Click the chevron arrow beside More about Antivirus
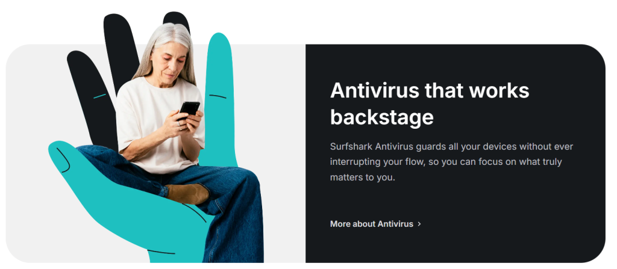This screenshot has height=269, width=617. 419,224
